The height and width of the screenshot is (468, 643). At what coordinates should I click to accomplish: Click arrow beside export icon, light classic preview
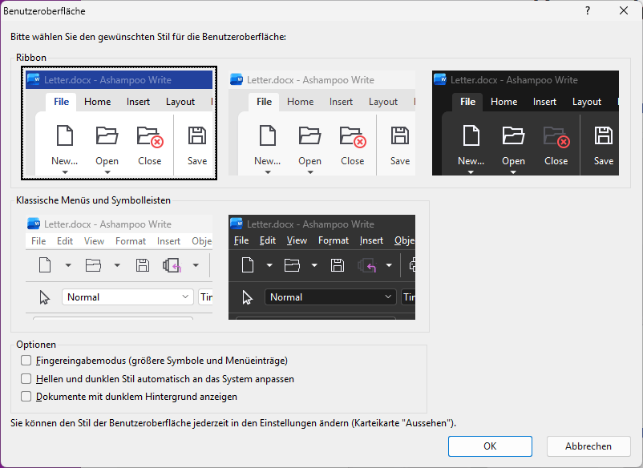coord(196,265)
